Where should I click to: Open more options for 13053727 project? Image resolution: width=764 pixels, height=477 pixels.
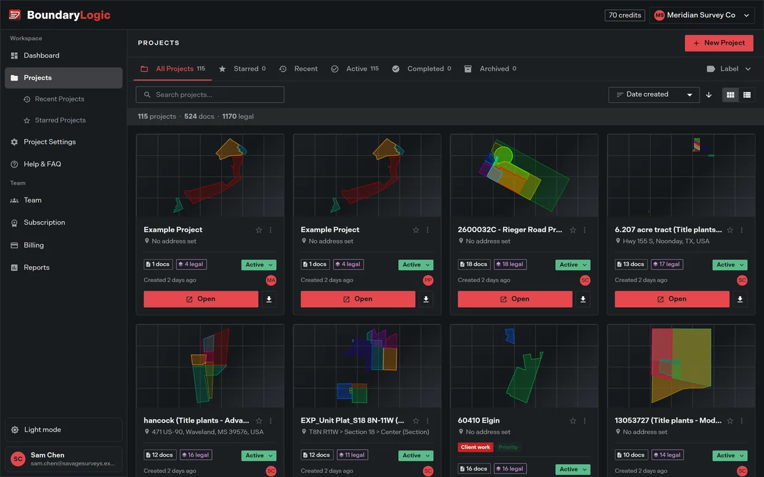[742, 421]
